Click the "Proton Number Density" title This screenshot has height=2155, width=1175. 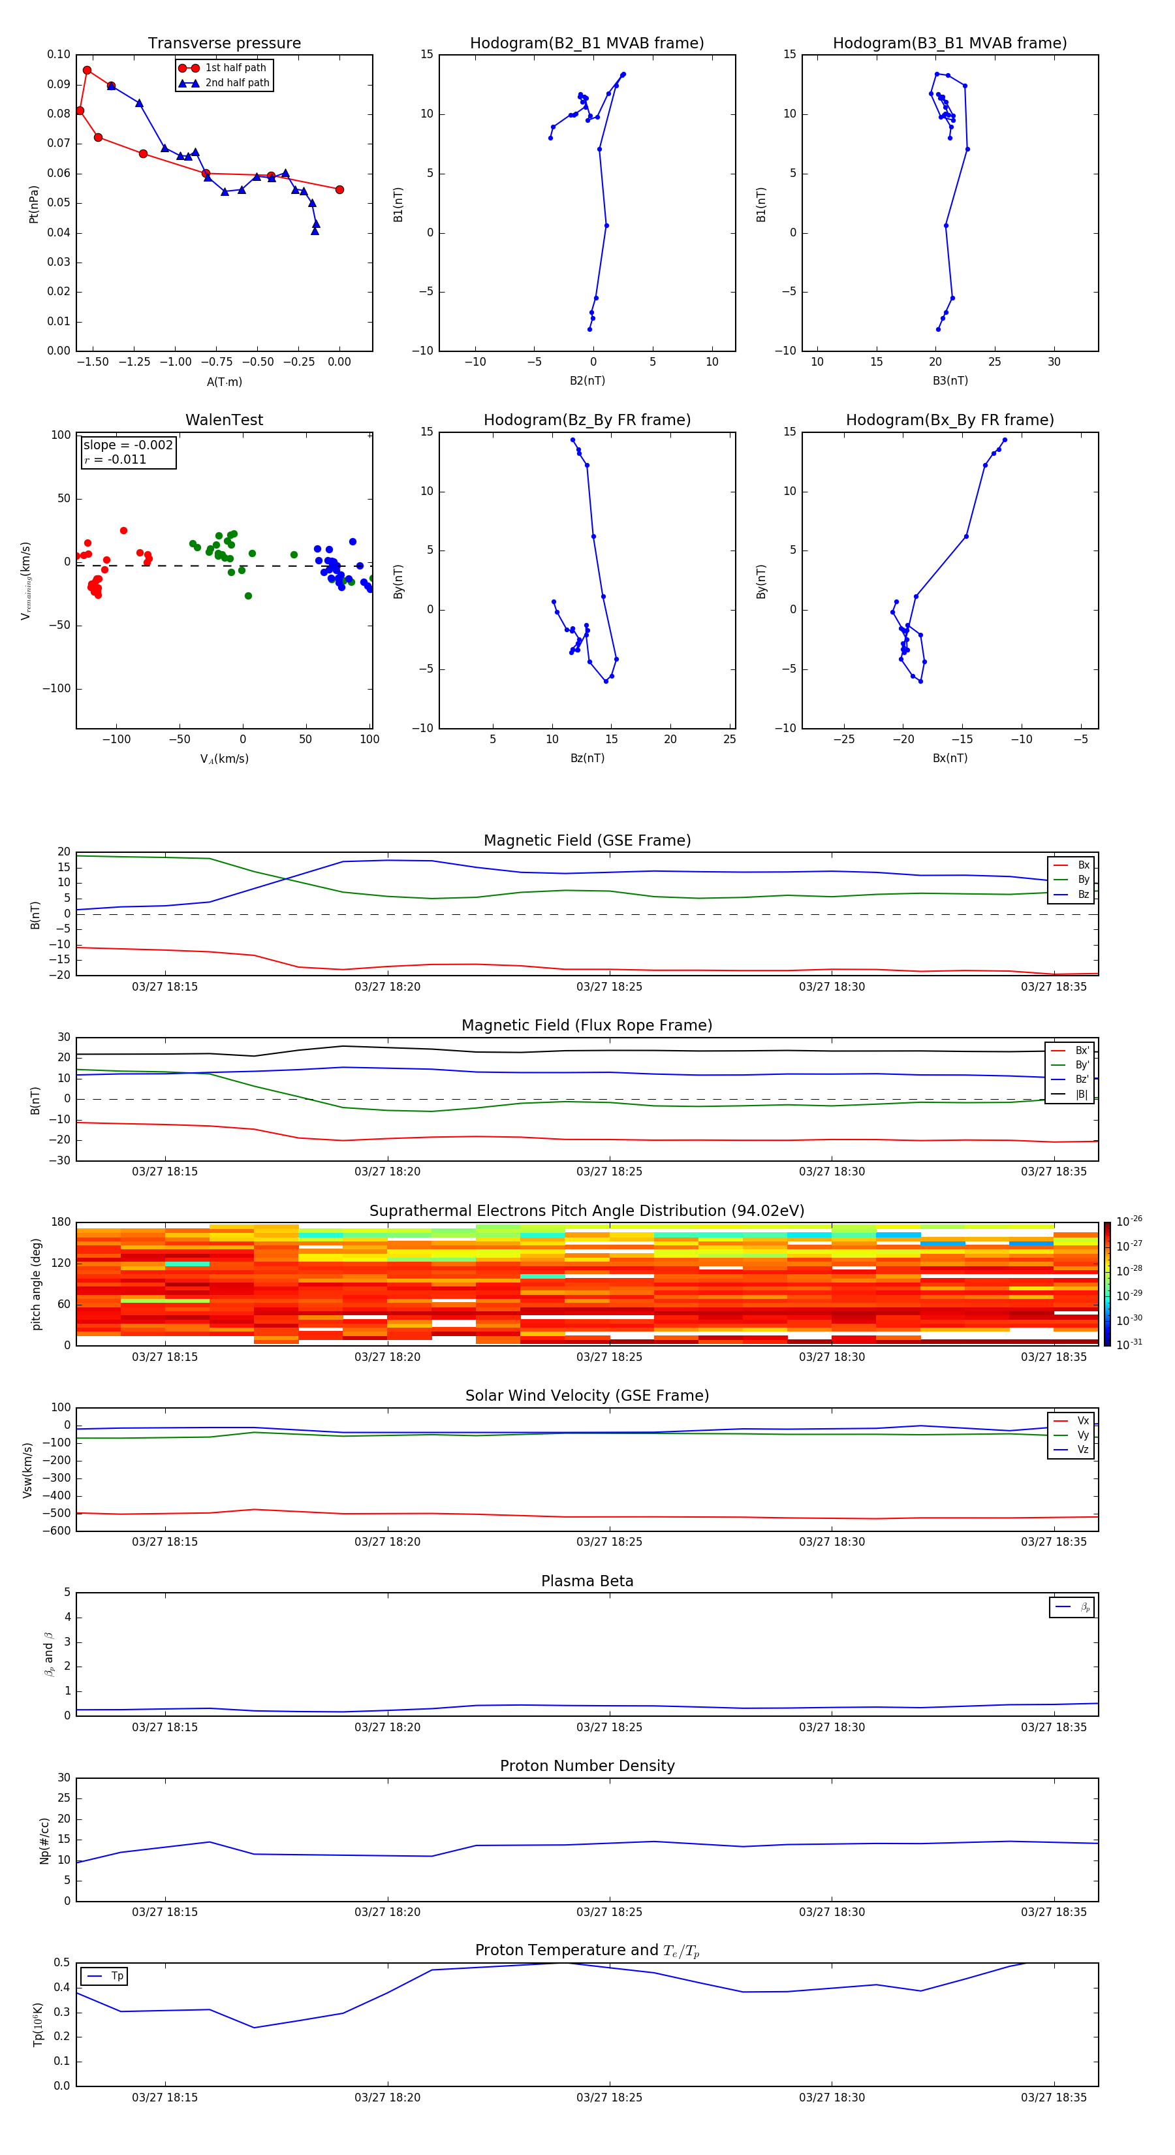click(x=587, y=1766)
